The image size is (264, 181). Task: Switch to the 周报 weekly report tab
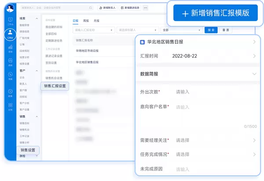86,21
